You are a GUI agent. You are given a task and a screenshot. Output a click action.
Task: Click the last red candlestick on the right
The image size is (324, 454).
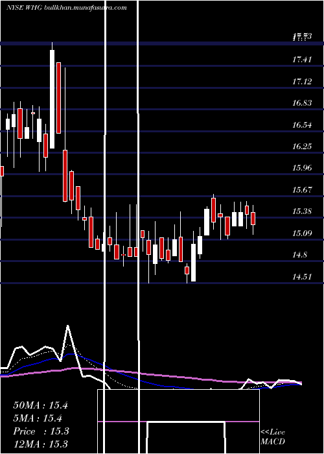pyautogui.click(x=253, y=219)
